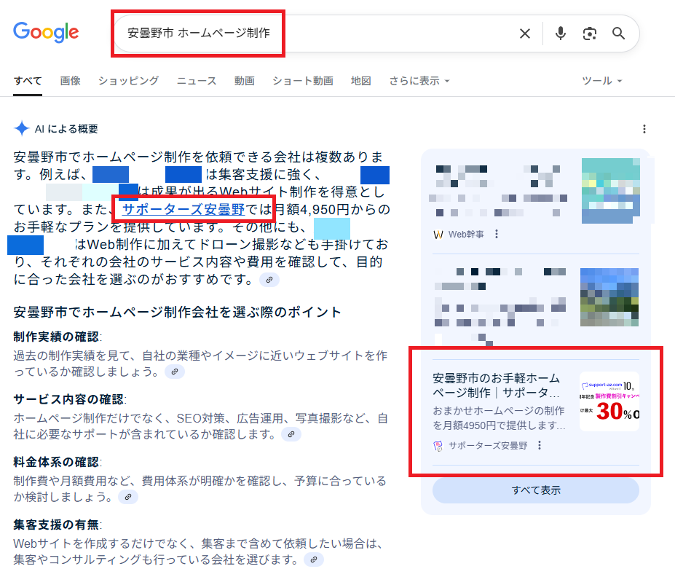The image size is (675, 577).
Task: Click source link icon under 集客支援の有無
Action: (x=314, y=560)
